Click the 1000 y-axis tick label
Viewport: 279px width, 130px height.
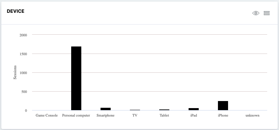(23, 73)
